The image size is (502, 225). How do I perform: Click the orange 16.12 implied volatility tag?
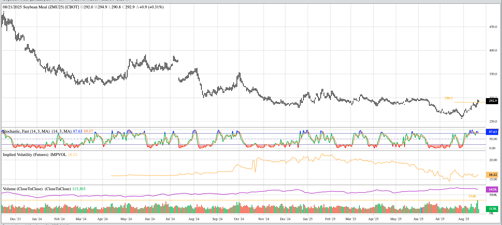pos(492,175)
